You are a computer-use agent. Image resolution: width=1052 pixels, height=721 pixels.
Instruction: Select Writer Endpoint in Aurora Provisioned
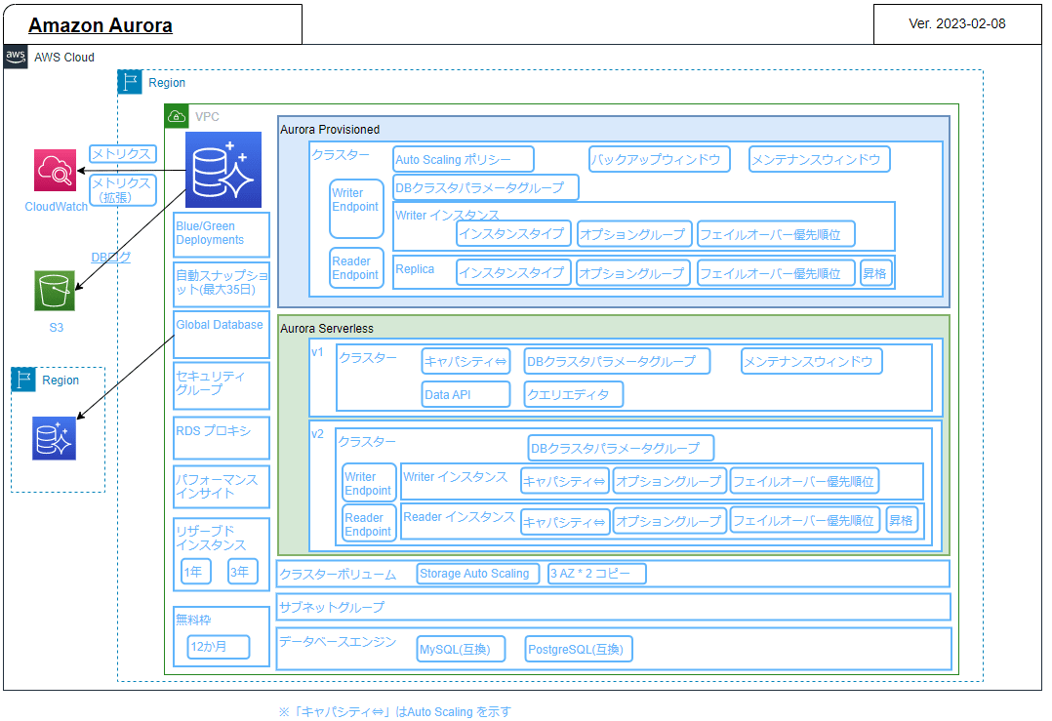click(x=356, y=209)
